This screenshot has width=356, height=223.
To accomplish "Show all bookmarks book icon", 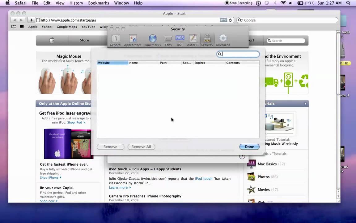I will [x=14, y=27].
